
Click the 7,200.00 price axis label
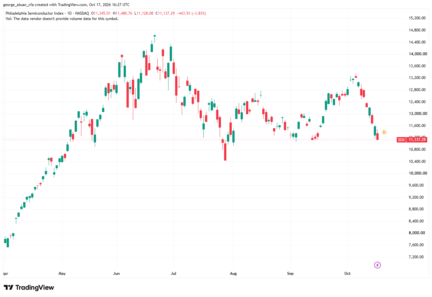[x=416, y=257]
